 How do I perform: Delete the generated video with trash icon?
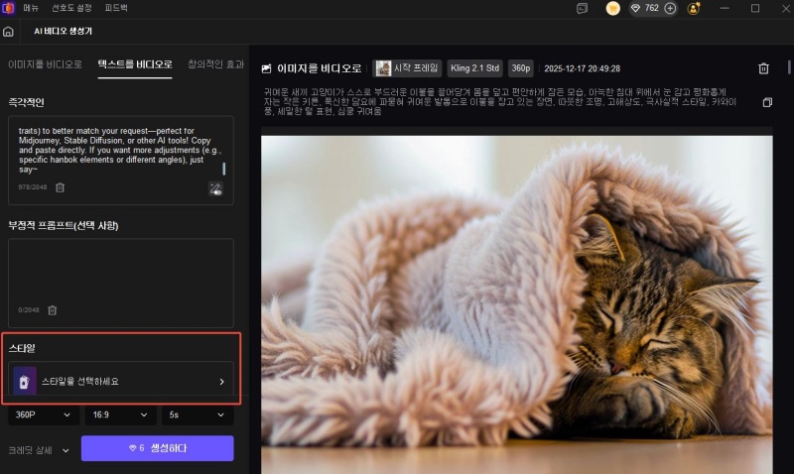point(763,68)
